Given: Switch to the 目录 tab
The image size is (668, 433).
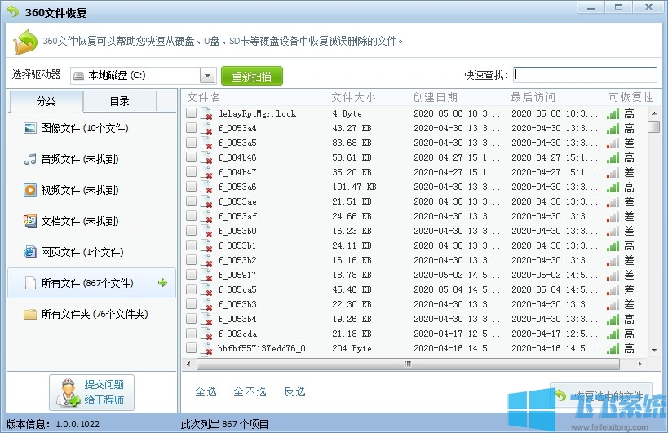Looking at the screenshot, I should pos(120,101).
